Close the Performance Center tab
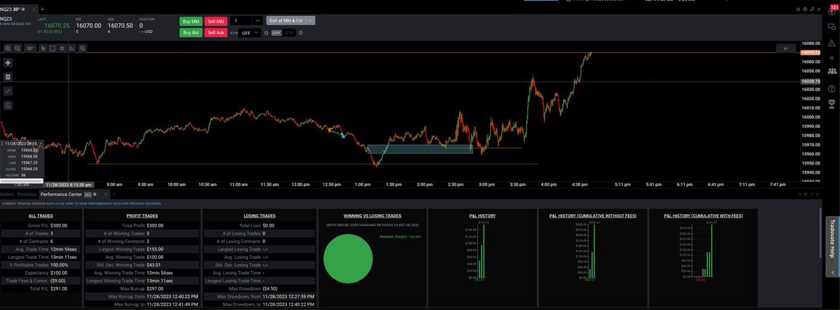The height and width of the screenshot is (310, 840). point(106,194)
